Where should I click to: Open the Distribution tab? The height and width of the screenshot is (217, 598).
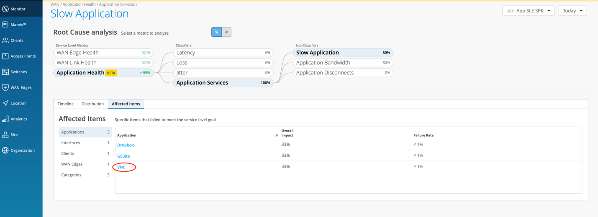pyautogui.click(x=92, y=104)
